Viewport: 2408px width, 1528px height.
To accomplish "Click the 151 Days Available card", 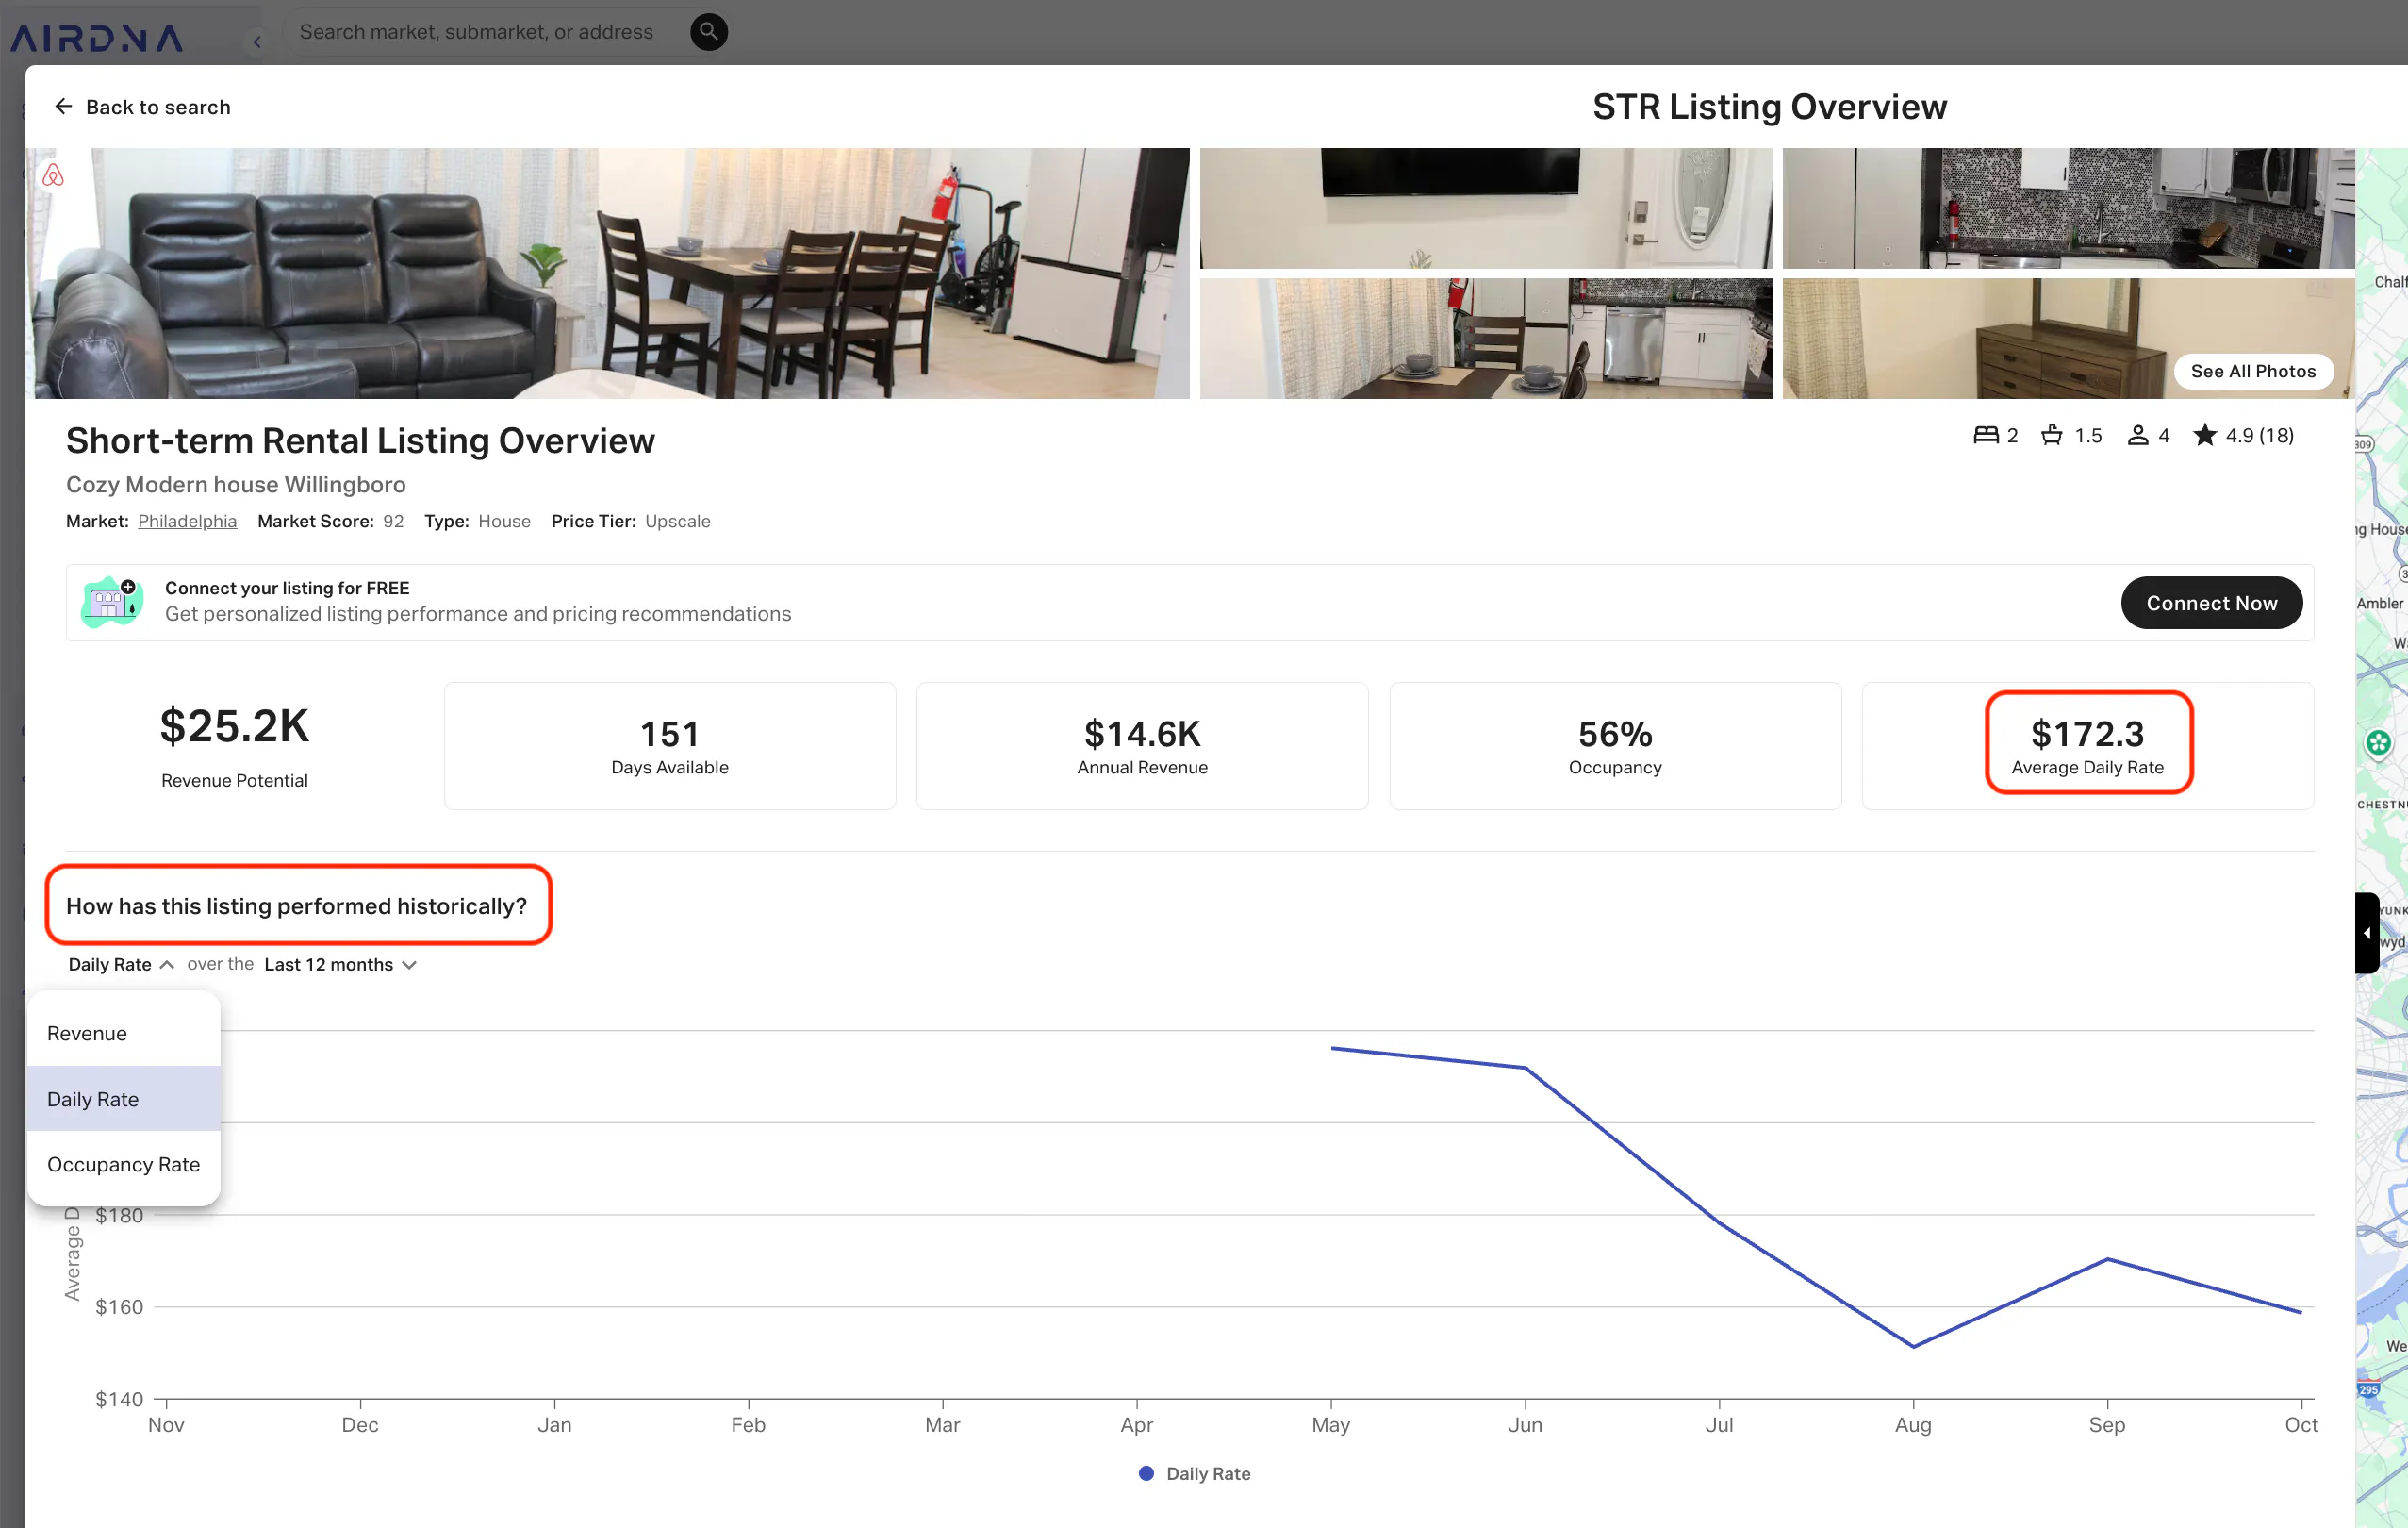I will point(670,746).
